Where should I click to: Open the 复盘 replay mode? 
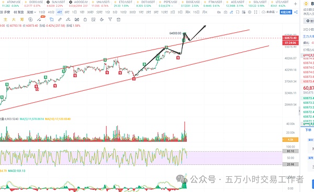[x=19, y=12]
